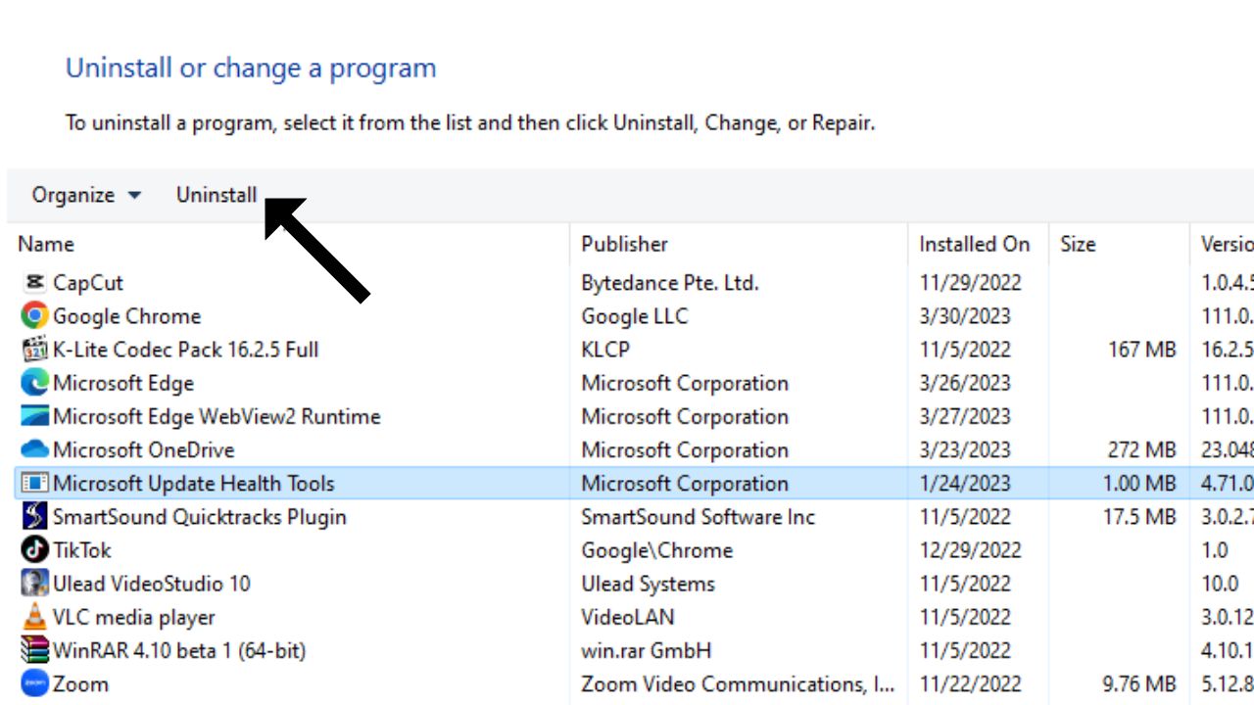1254x705 pixels.
Task: Click the Version column header
Action: pos(1227,244)
